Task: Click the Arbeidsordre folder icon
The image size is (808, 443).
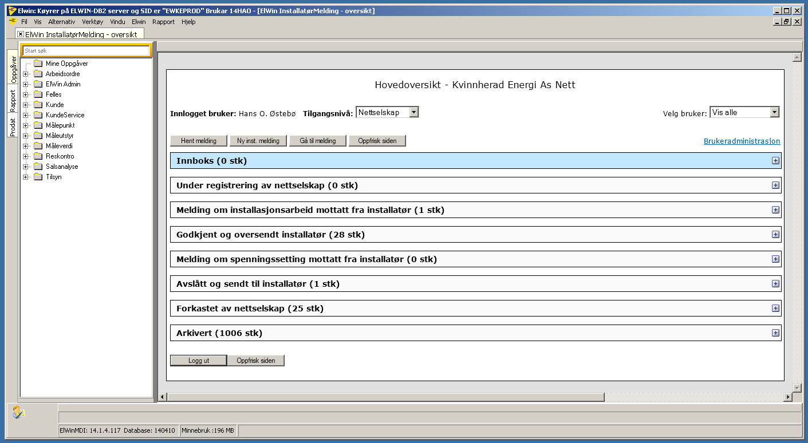Action: point(38,74)
